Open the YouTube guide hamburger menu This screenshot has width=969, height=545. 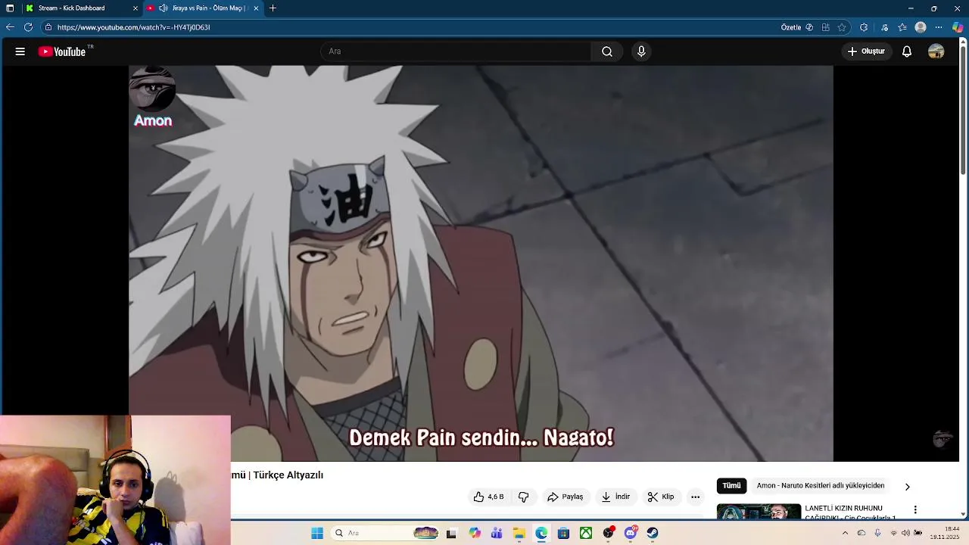(20, 51)
